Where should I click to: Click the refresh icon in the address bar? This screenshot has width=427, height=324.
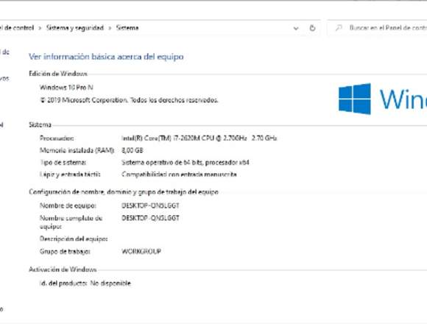click(x=313, y=28)
